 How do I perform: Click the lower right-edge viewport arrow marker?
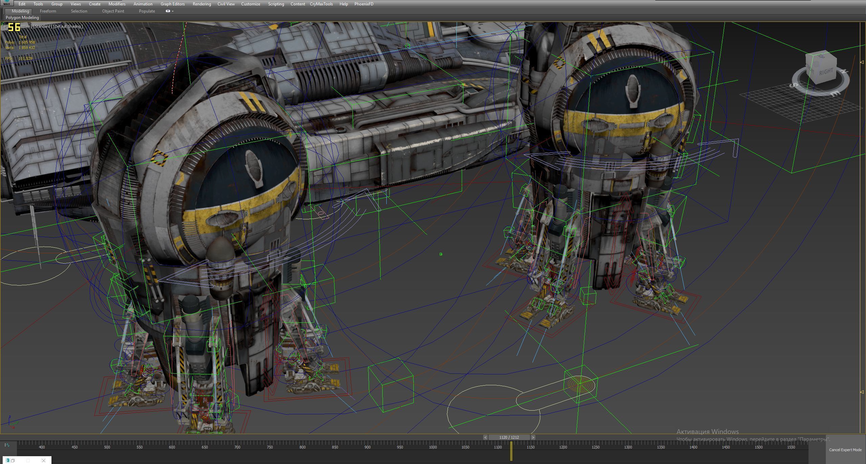coord(862,392)
